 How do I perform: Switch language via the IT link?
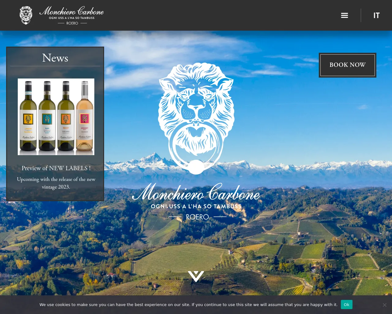[376, 15]
